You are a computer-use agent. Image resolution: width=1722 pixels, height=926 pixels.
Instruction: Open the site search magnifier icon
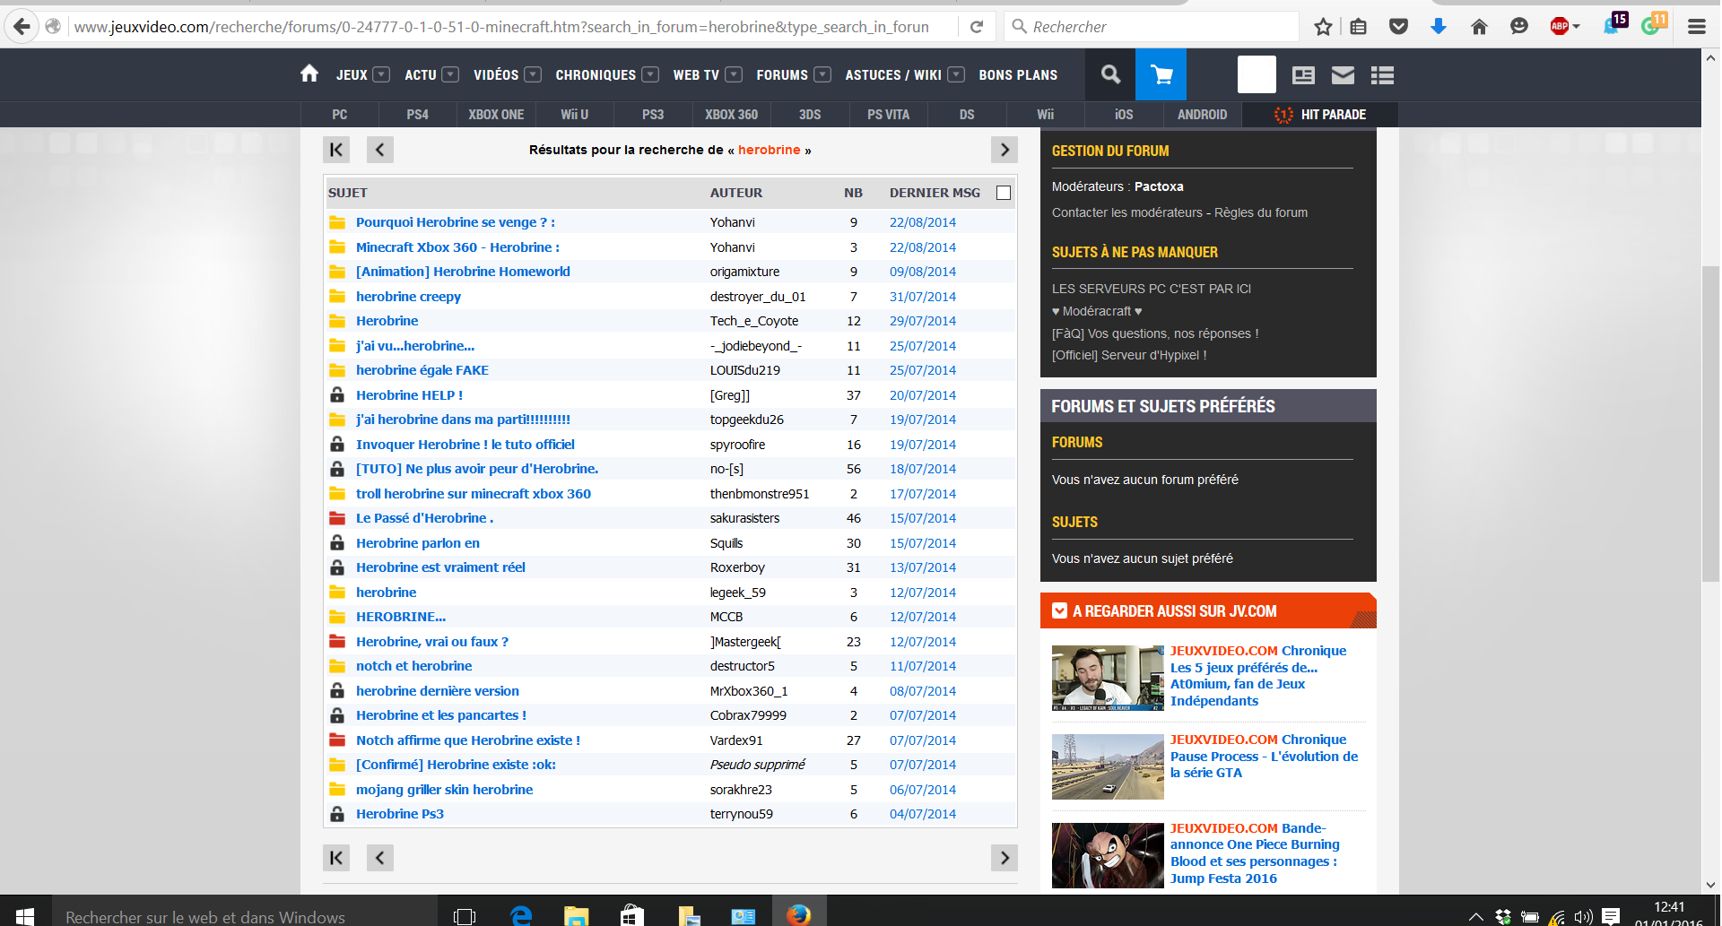pos(1110,74)
